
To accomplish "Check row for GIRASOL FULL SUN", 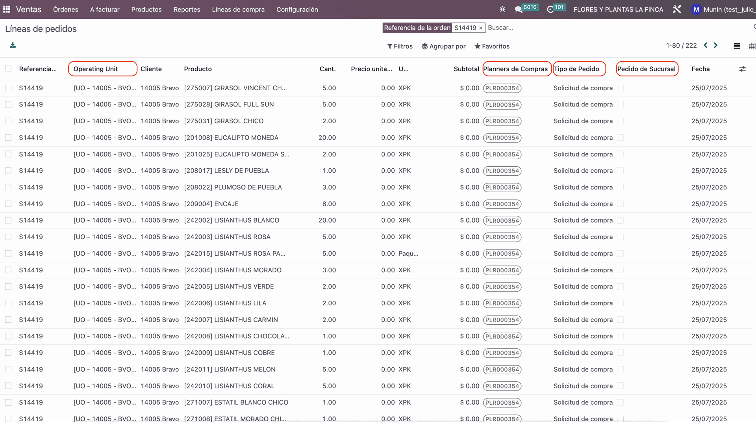I will [8, 104].
